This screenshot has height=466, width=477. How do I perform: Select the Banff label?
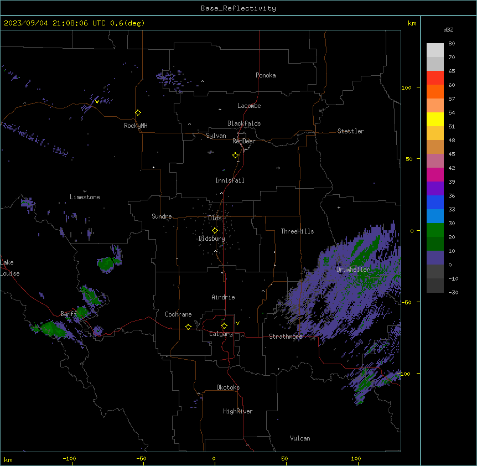click(69, 314)
